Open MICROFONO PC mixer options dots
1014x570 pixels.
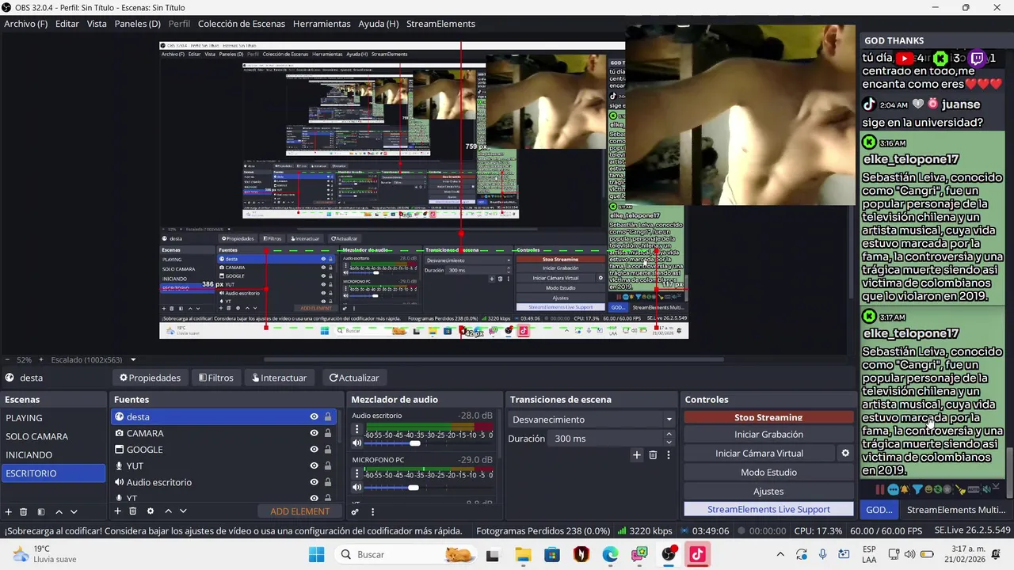pyautogui.click(x=356, y=474)
